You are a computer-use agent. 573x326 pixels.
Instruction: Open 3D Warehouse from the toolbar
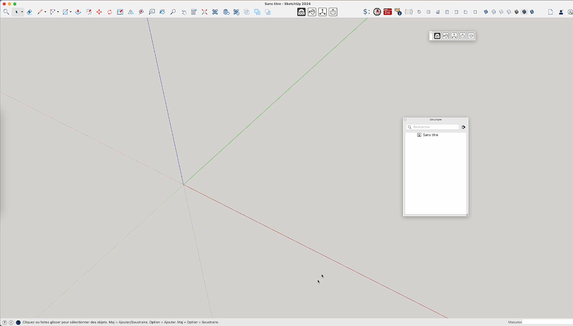click(x=302, y=11)
